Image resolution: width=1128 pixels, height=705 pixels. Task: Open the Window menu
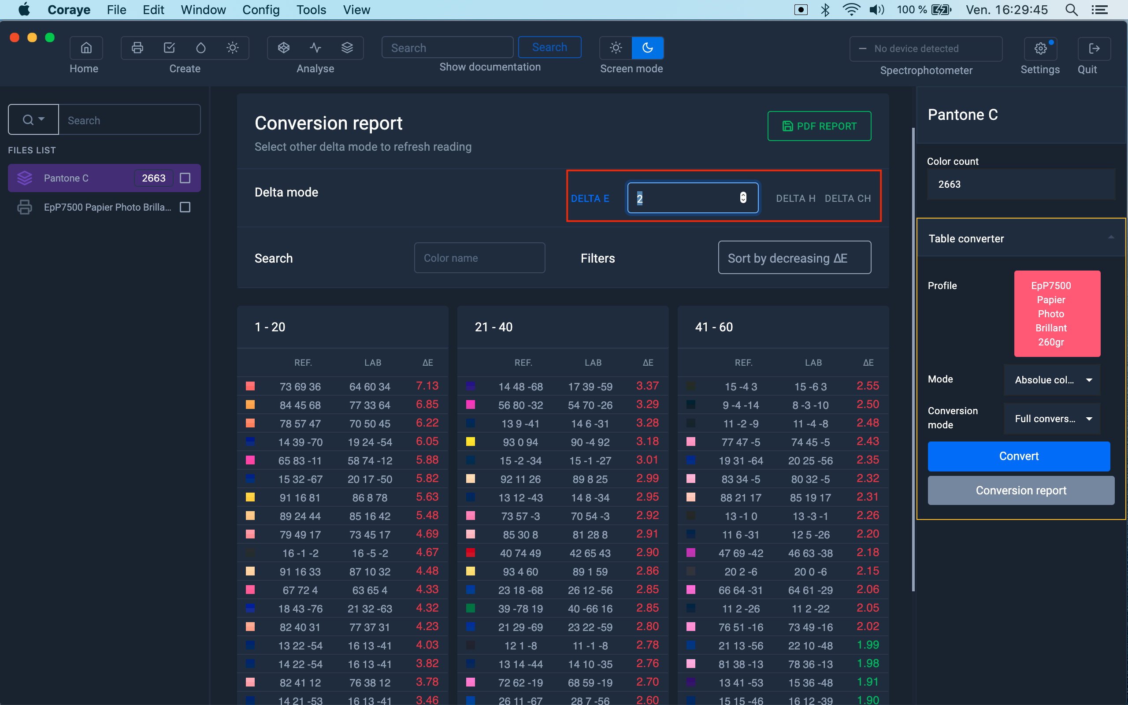click(203, 10)
